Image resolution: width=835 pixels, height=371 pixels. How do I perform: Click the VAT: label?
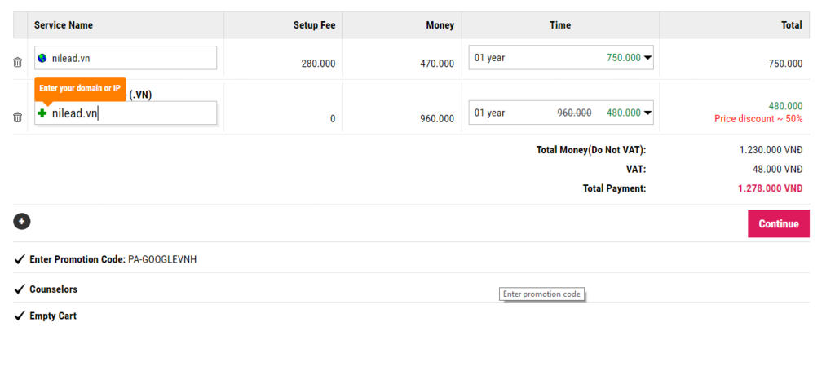click(x=636, y=170)
